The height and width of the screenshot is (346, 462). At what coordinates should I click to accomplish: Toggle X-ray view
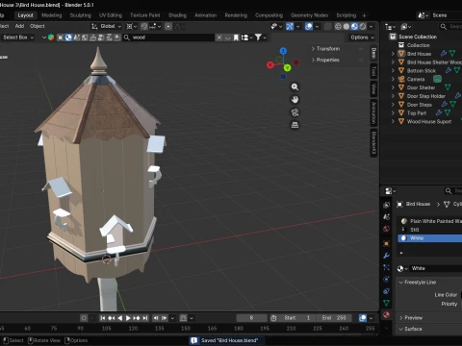coord(327,27)
